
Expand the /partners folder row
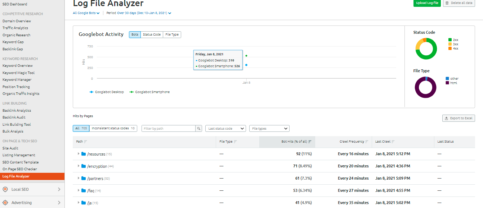pyautogui.click(x=79, y=178)
